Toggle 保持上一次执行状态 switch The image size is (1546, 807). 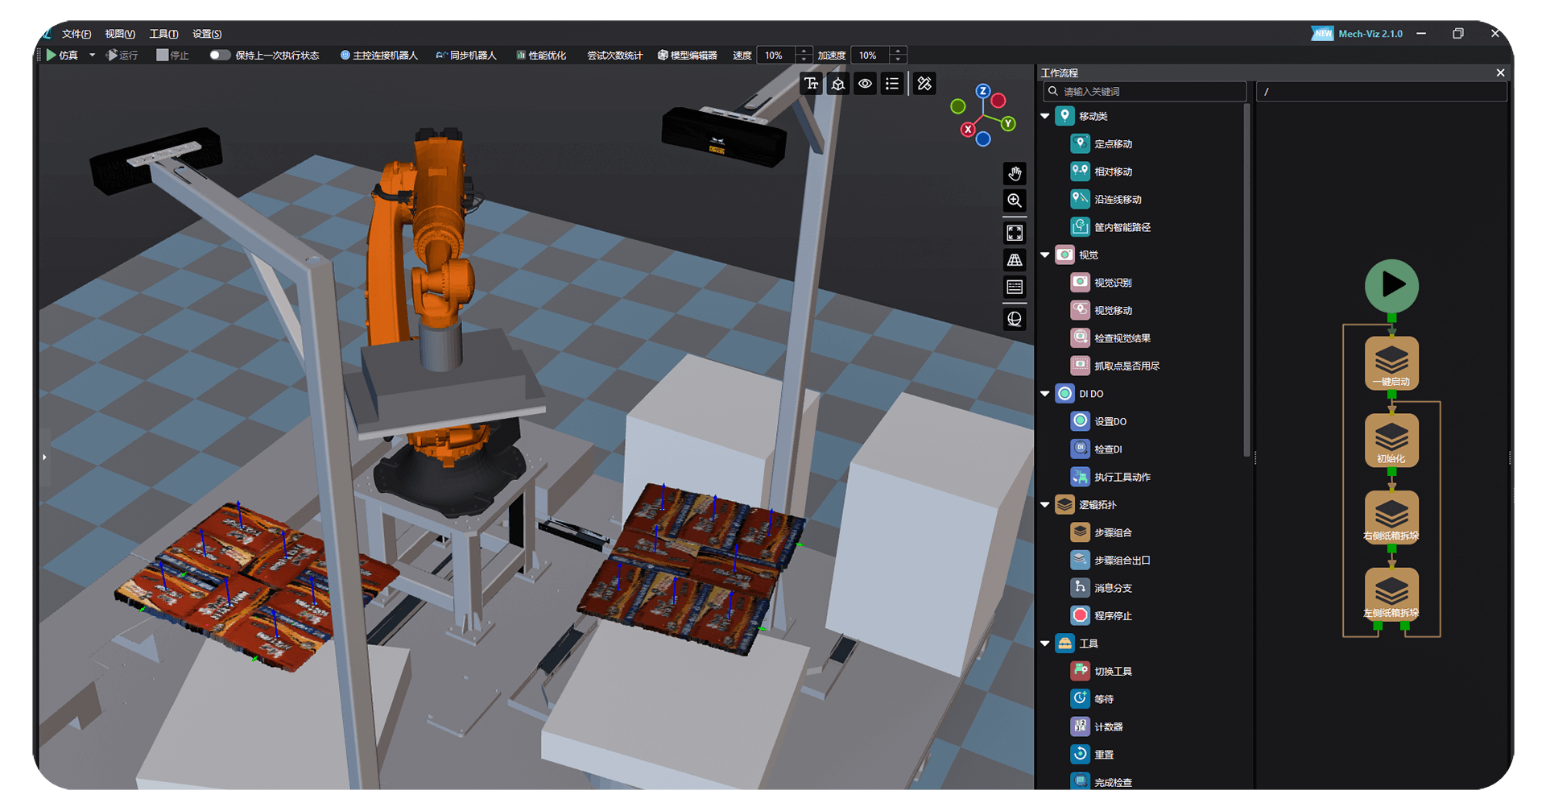[219, 56]
